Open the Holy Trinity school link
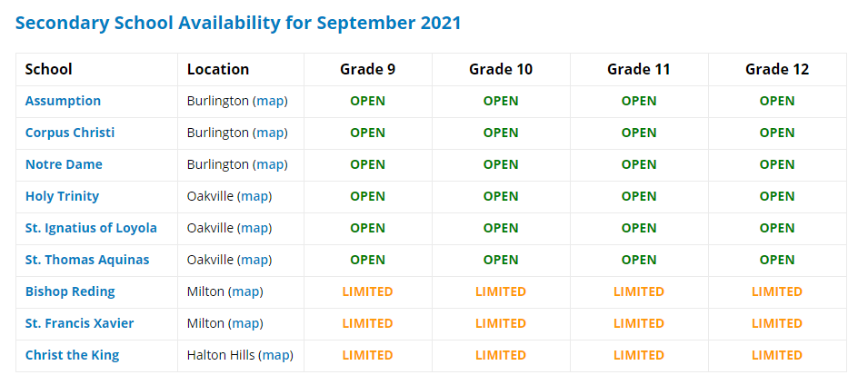Image resolution: width=858 pixels, height=385 pixels. [x=62, y=196]
